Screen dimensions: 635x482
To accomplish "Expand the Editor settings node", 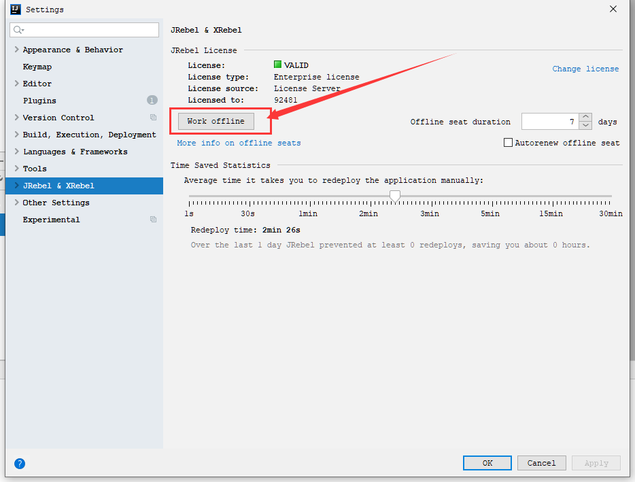I will (x=16, y=84).
